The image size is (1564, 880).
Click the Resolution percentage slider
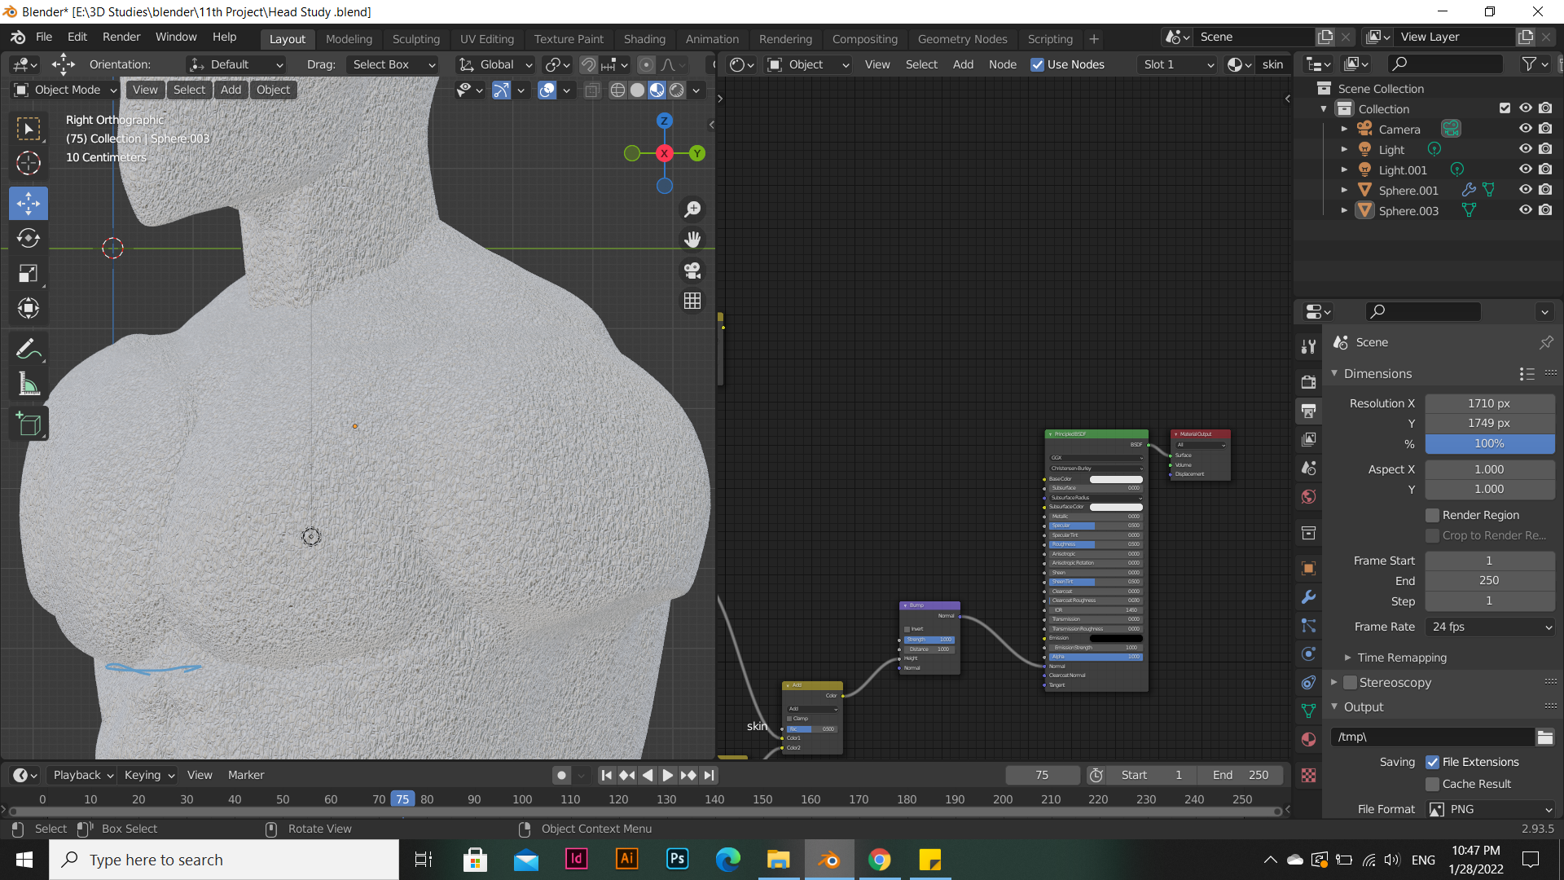click(x=1489, y=444)
